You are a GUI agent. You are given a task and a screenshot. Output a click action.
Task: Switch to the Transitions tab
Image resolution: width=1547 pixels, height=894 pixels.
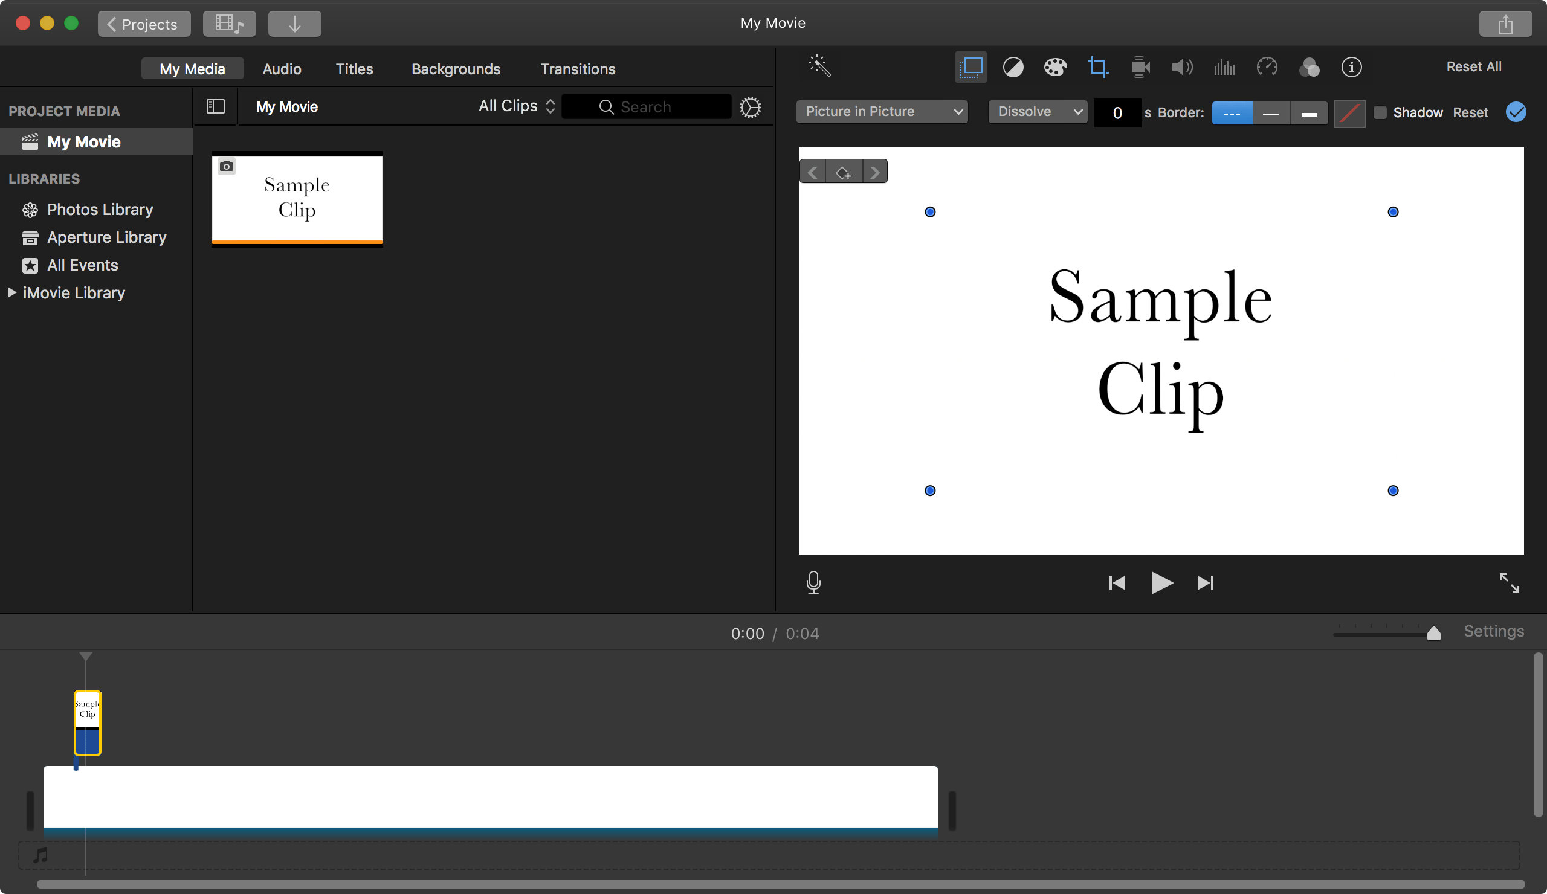tap(578, 69)
